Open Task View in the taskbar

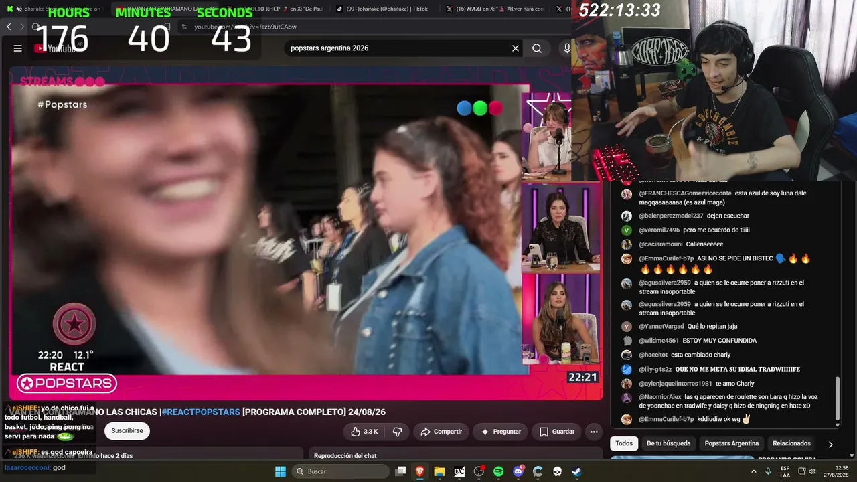click(x=400, y=471)
